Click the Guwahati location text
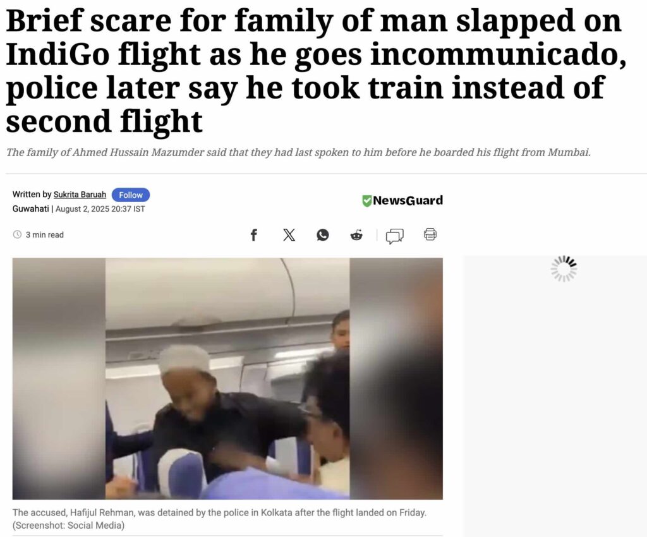Viewport: 647px width, 537px height. point(30,208)
